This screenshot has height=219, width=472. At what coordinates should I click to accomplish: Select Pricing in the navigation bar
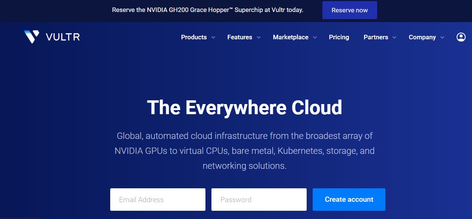[x=339, y=37]
